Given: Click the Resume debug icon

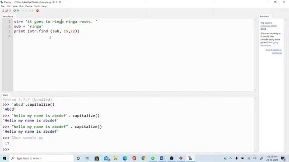Looking at the screenshot, I should (x=33, y=10).
